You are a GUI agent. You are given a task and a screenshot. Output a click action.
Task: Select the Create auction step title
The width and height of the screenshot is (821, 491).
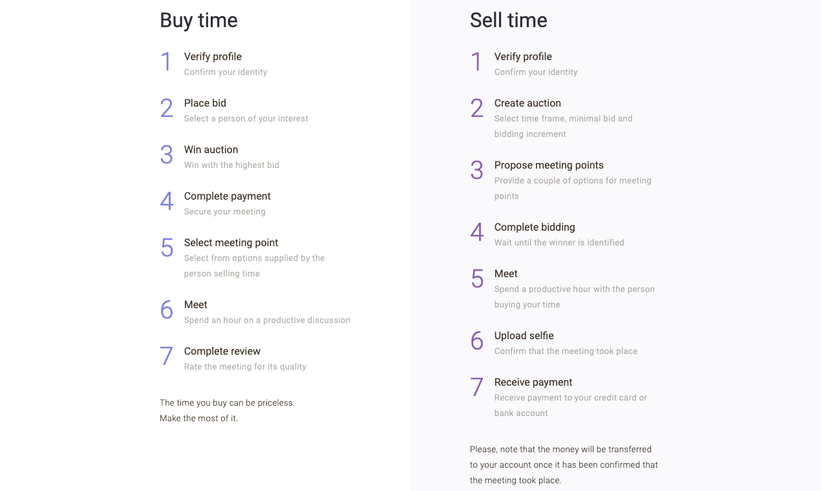tap(528, 103)
